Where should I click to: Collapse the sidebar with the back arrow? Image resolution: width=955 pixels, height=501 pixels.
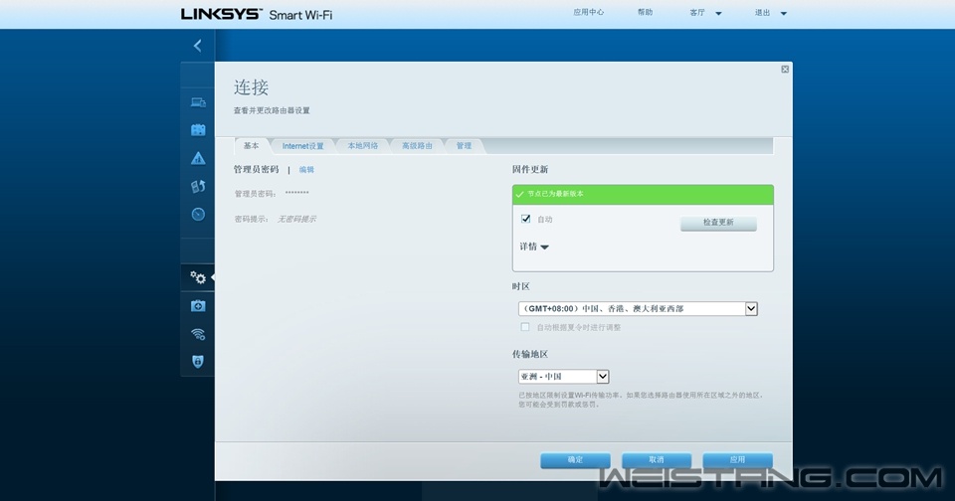coord(197,46)
